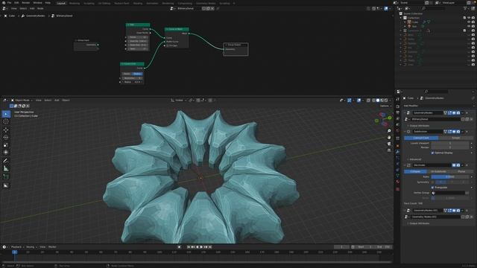
Task: Select Catmull-Clark subdivision type
Action: 421,138
